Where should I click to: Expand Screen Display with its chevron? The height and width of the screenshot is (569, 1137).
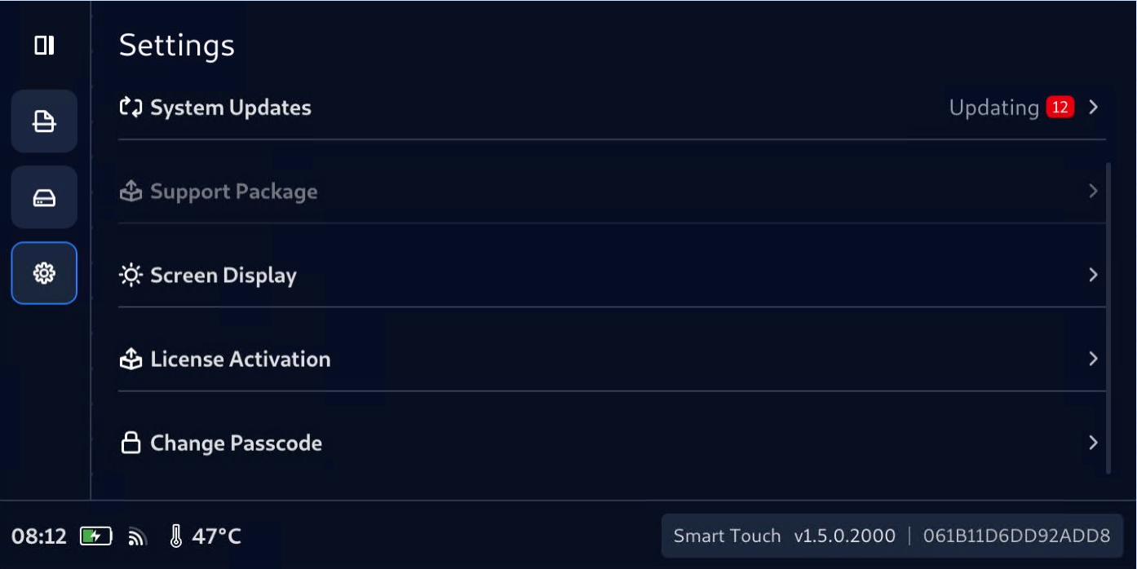(x=1093, y=276)
